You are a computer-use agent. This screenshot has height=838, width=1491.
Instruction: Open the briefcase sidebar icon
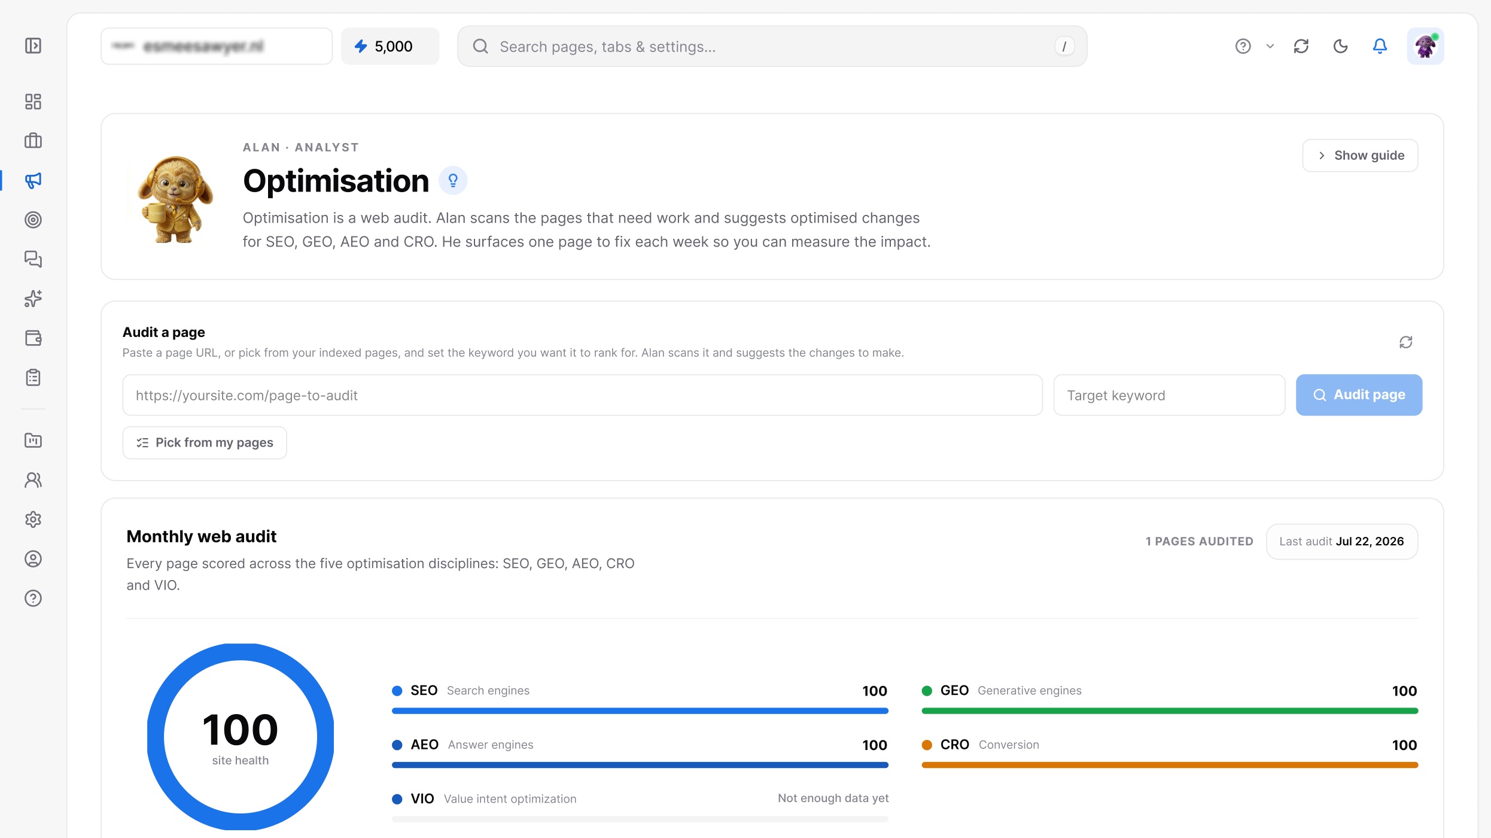click(x=34, y=141)
